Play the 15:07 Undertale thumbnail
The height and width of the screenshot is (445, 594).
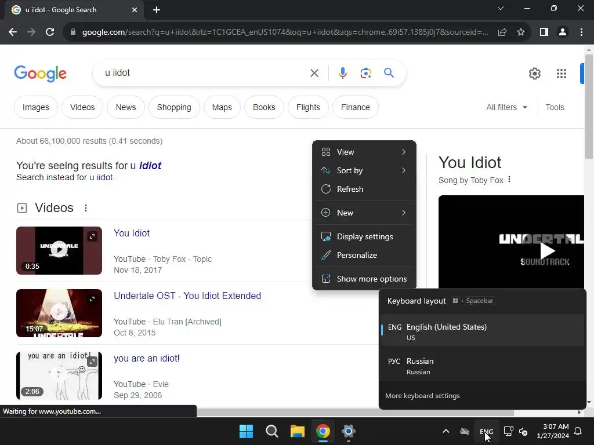(x=59, y=313)
